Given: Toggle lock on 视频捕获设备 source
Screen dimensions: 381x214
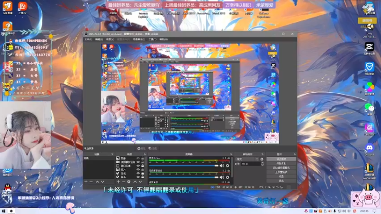Looking at the screenshot, I should click(x=142, y=162).
